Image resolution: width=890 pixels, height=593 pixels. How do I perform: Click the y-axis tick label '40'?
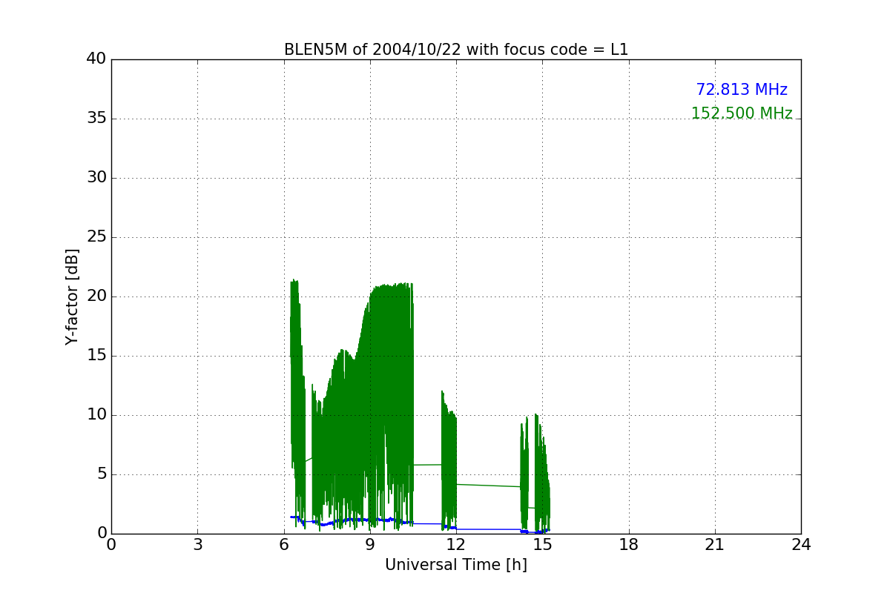pyautogui.click(x=96, y=59)
